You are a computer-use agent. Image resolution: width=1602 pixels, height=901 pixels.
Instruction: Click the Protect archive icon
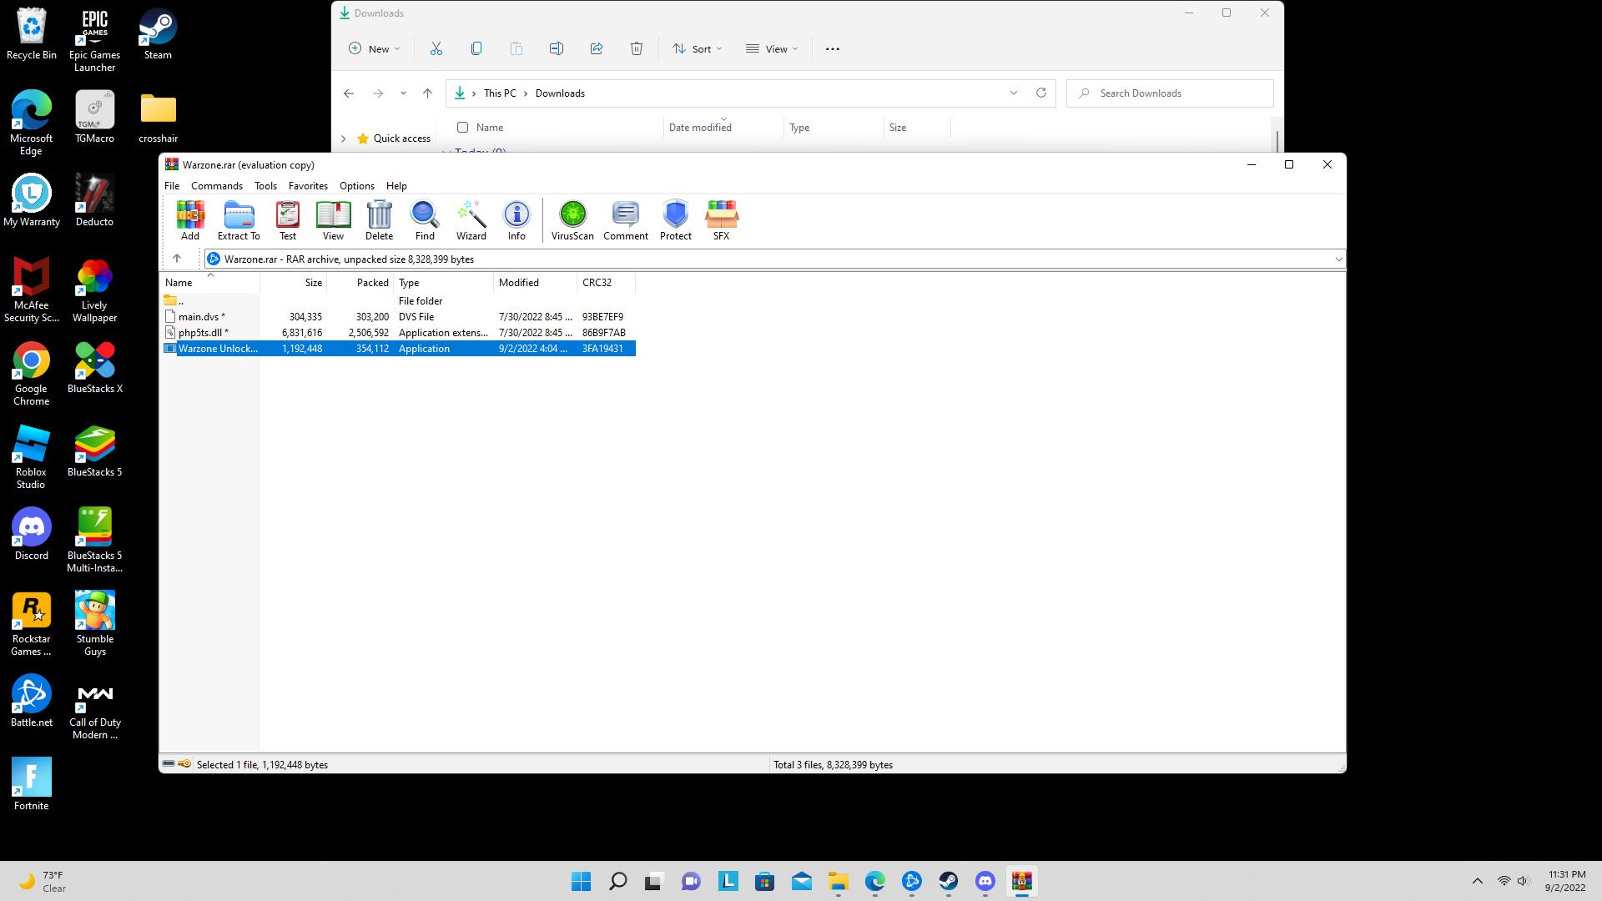point(675,220)
